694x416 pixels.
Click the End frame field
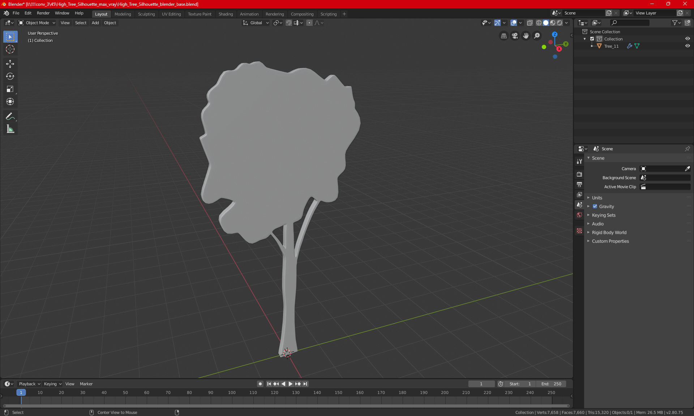(x=551, y=384)
